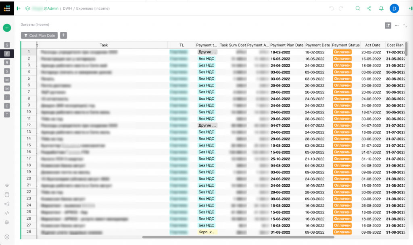
Task: Click the horizontal table scrollbar
Action: (238, 237)
